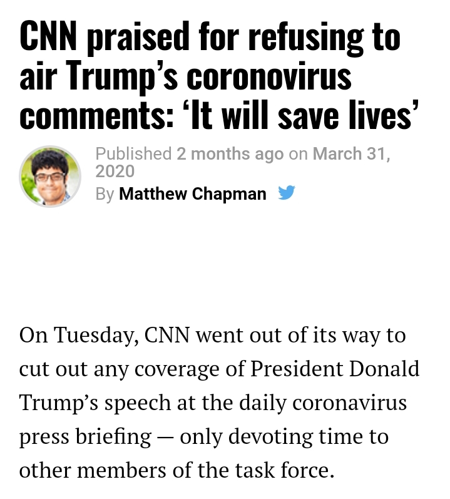This screenshot has width=450, height=499.
Task: Click 'On Tuesday' in article body
Action: 78,336
